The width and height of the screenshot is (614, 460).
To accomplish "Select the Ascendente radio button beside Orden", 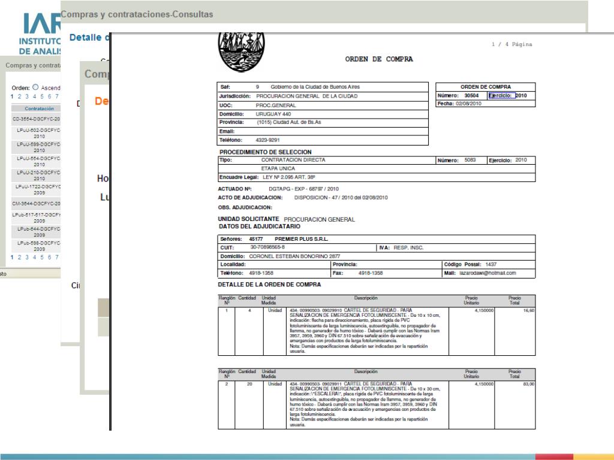I will tap(35, 87).
